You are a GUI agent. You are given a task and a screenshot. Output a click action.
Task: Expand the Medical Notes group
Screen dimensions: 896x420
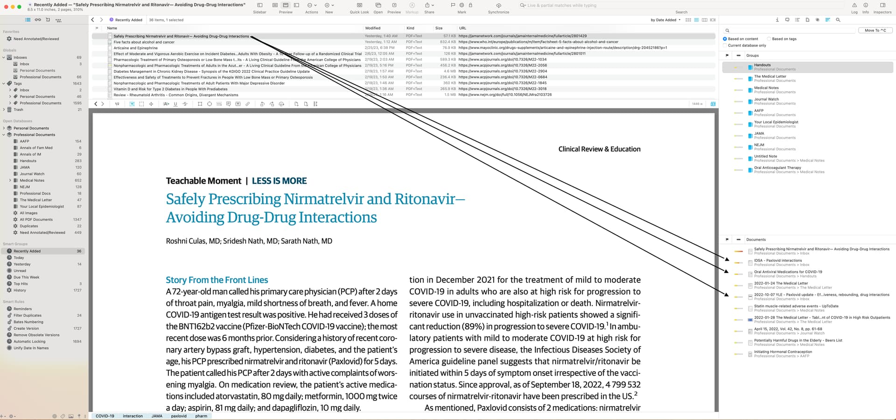(10, 180)
